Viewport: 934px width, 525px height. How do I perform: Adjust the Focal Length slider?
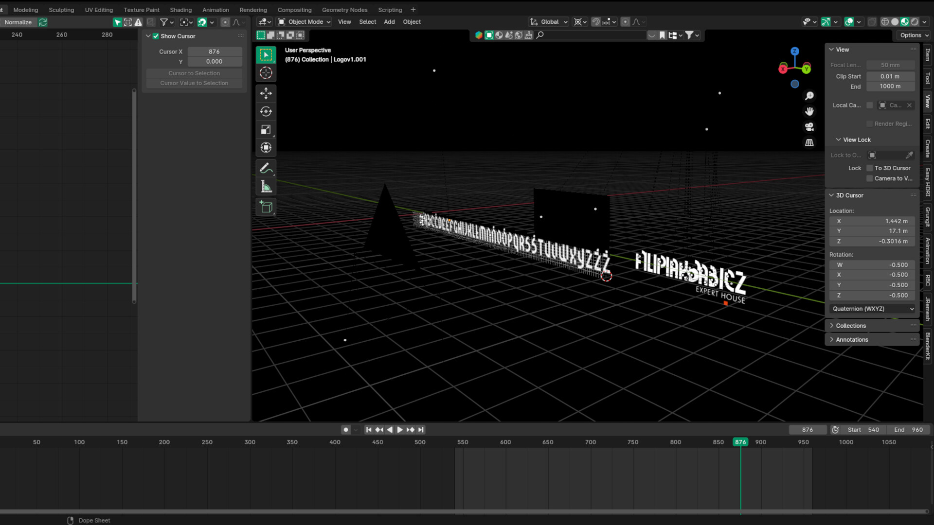click(890, 65)
